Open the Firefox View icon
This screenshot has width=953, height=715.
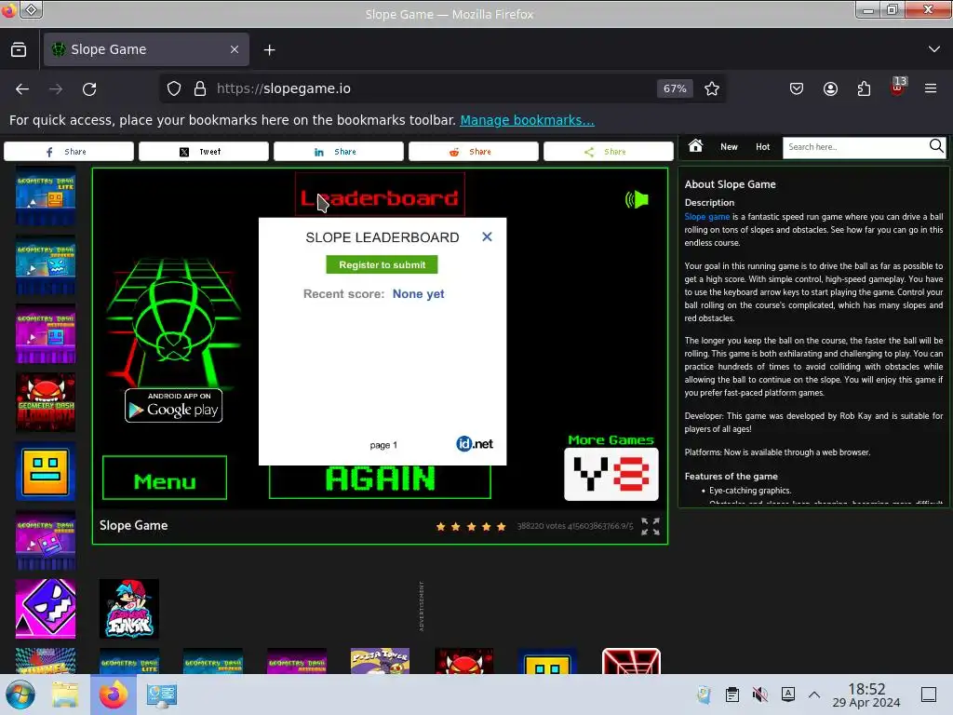coord(19,50)
